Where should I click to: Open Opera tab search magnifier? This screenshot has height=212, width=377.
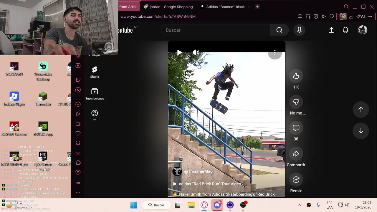[346, 6]
